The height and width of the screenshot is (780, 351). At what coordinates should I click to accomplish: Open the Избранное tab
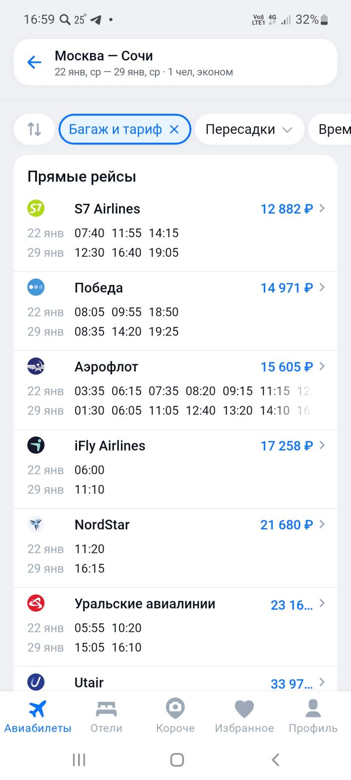click(x=244, y=717)
